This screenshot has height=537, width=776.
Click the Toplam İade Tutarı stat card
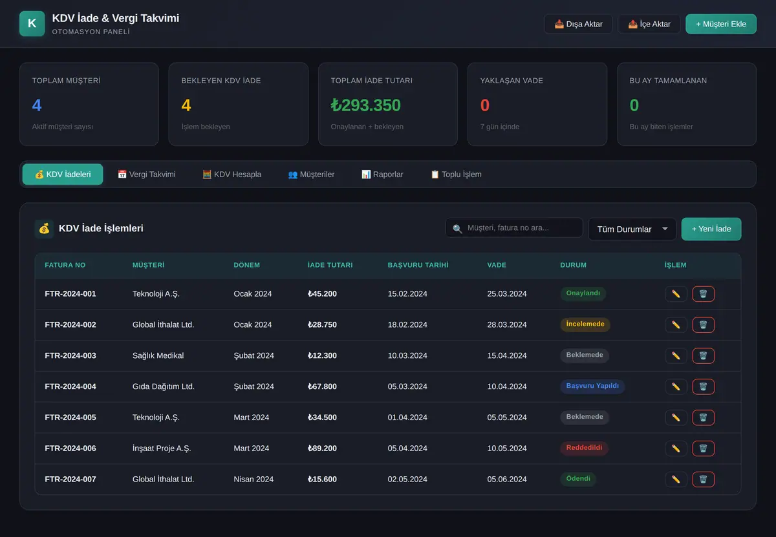(x=388, y=104)
